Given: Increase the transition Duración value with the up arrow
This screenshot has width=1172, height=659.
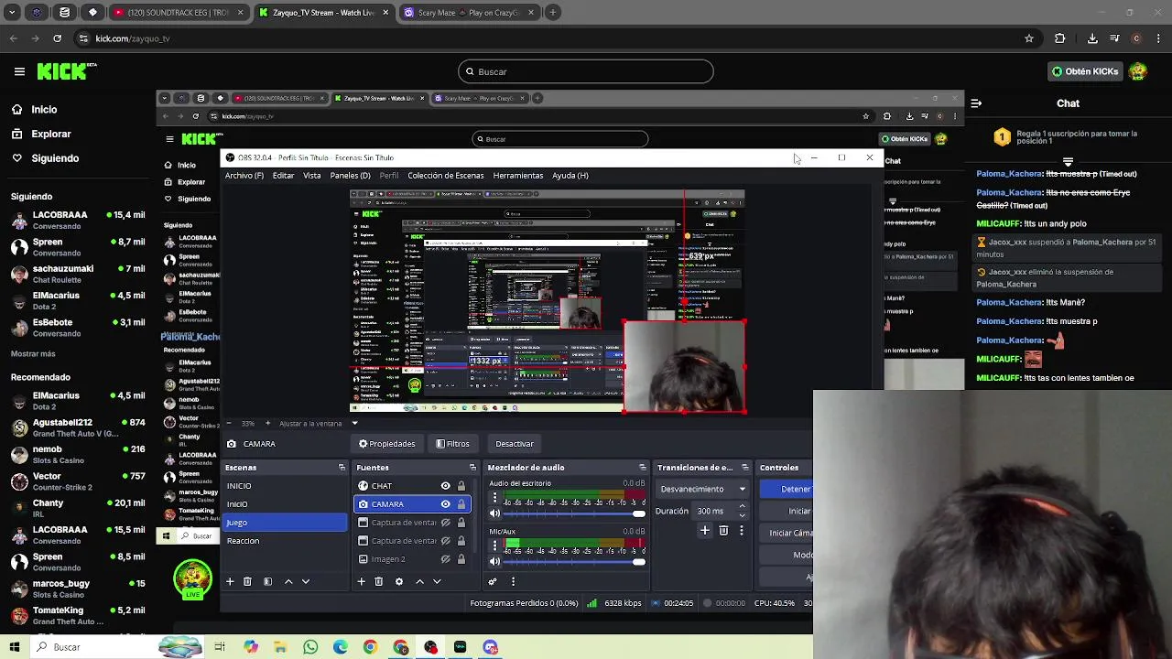Looking at the screenshot, I should (742, 506).
